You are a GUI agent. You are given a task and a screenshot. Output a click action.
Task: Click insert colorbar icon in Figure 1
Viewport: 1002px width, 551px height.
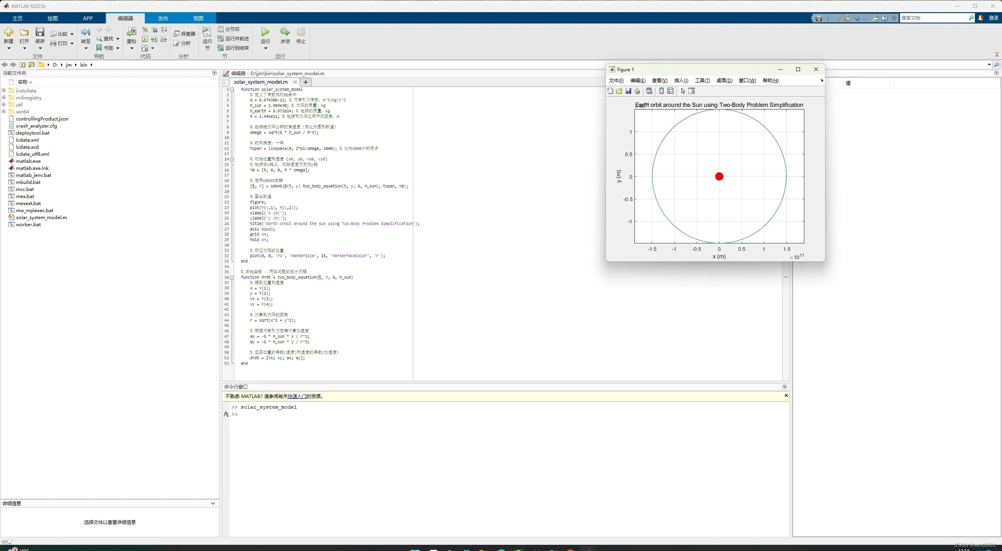(x=661, y=91)
